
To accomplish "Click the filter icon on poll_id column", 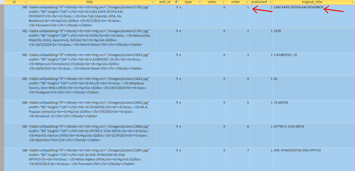I will coord(176,2).
